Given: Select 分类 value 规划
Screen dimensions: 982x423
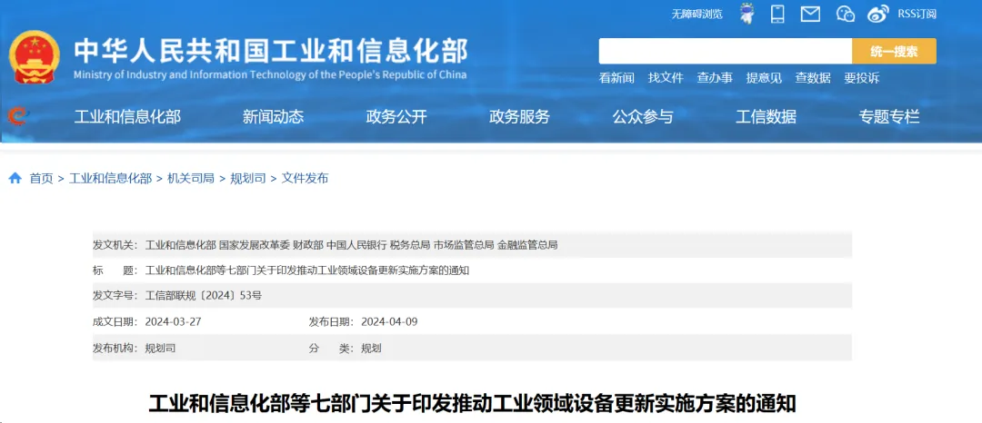Looking at the screenshot, I should point(371,348).
